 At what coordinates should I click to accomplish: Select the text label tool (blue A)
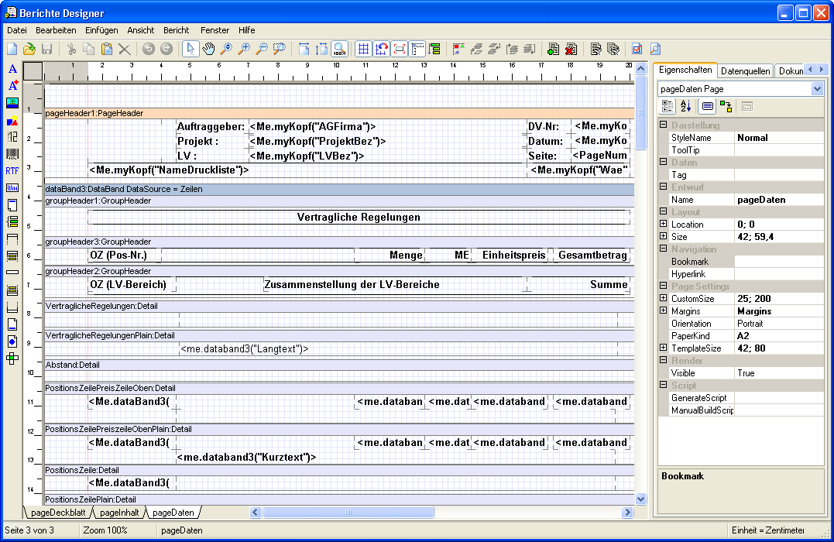(x=12, y=69)
